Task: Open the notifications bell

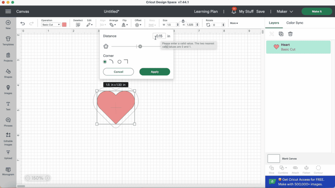Action: (x=234, y=11)
